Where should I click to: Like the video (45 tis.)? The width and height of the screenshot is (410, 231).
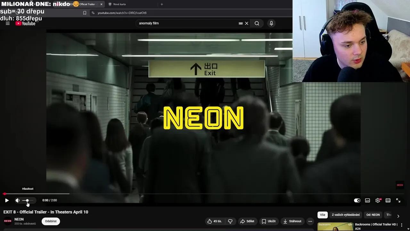pos(214,221)
